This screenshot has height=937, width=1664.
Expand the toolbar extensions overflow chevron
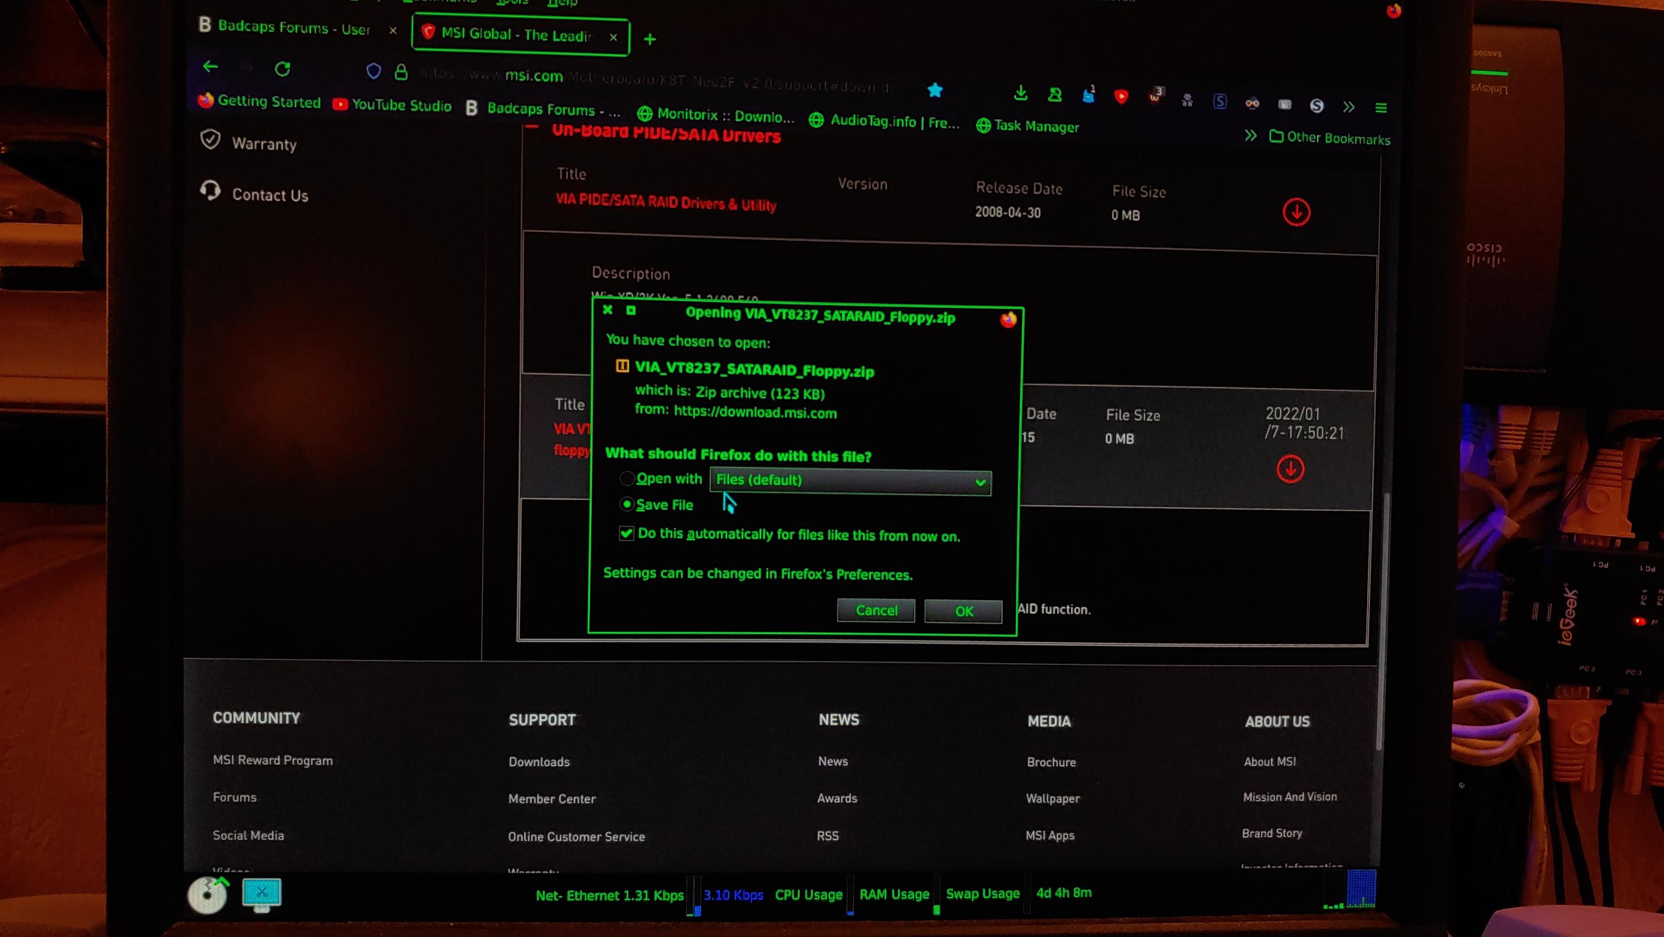[x=1348, y=107]
